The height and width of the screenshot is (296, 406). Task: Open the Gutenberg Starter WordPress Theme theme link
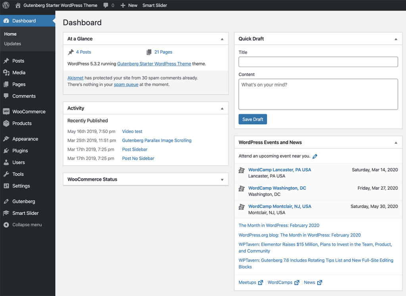[x=154, y=64]
